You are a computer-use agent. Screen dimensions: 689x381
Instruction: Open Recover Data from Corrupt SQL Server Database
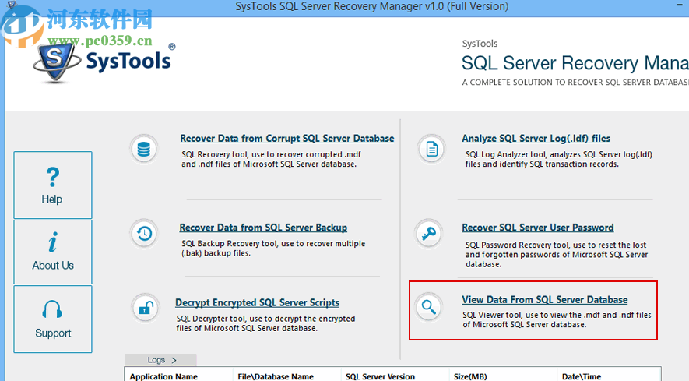pos(287,139)
